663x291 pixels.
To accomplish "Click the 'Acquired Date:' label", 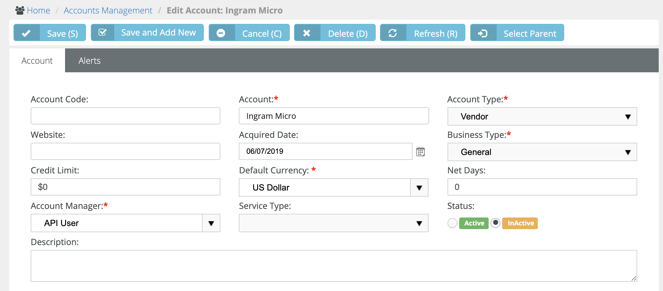I will 269,135.
